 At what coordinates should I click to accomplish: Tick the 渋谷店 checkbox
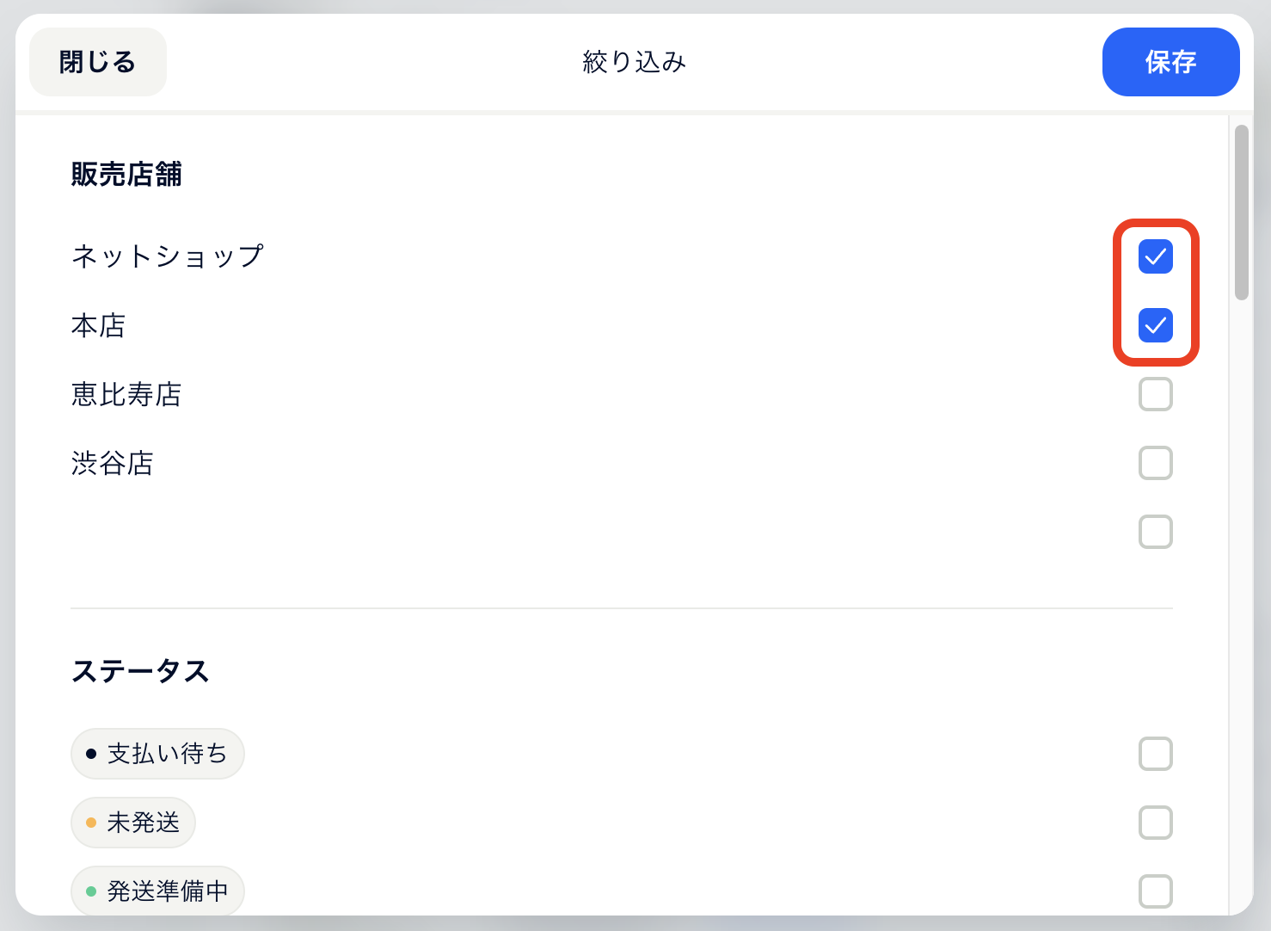click(1155, 463)
